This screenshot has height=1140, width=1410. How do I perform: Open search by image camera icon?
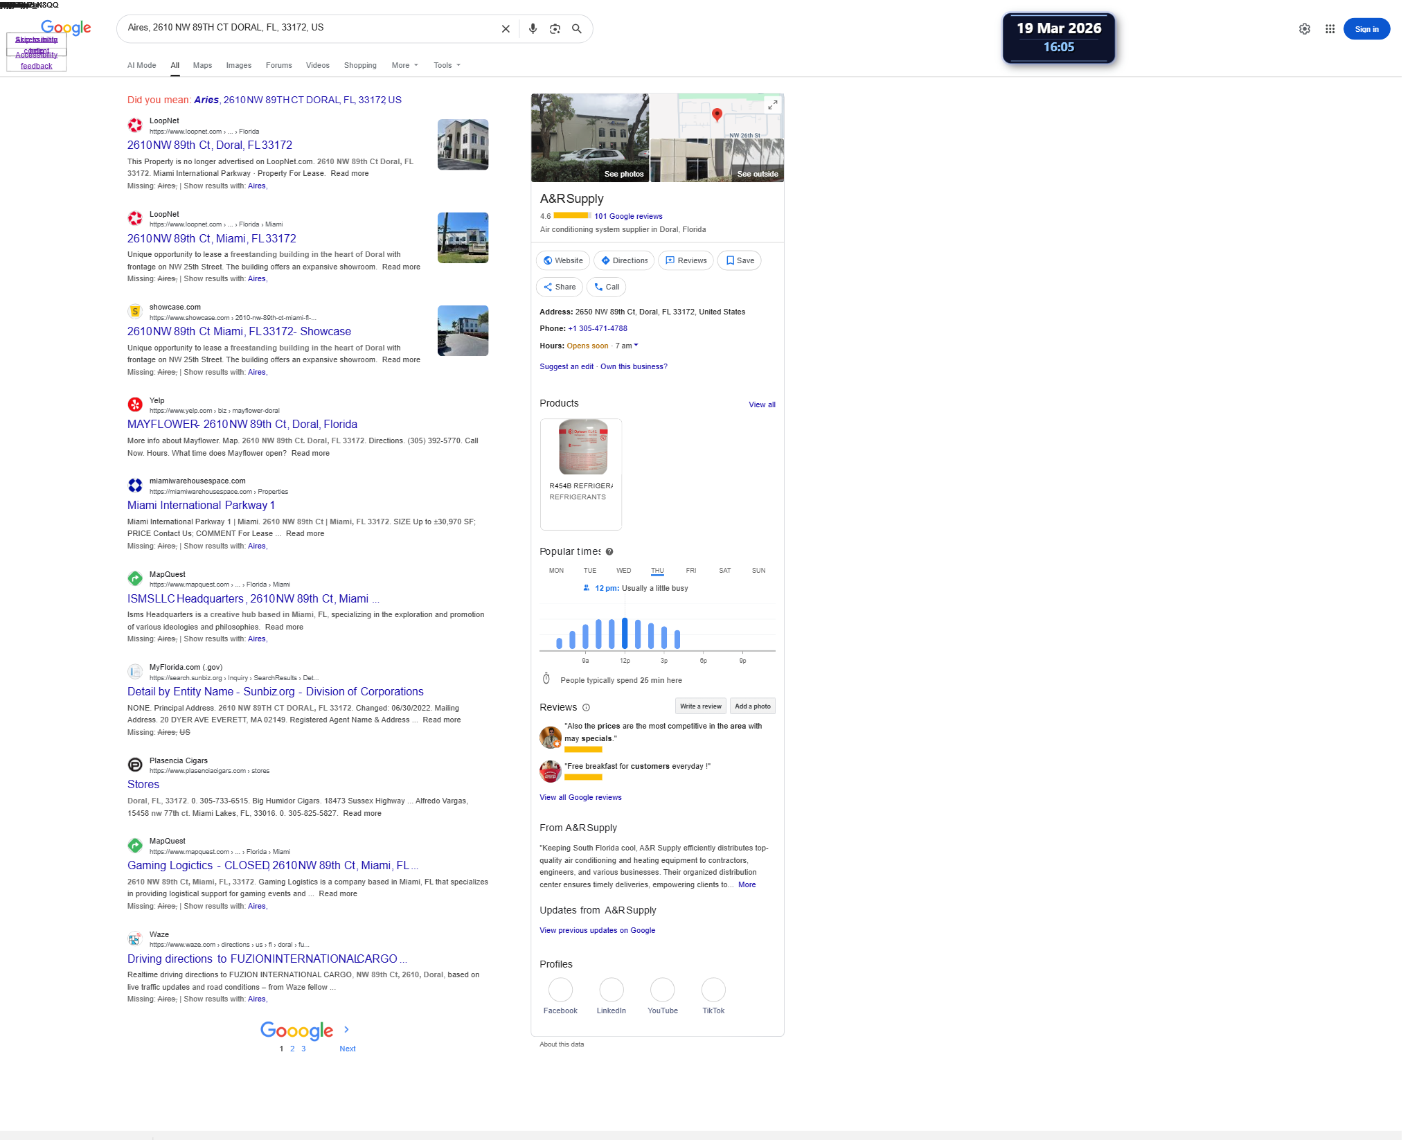555,28
